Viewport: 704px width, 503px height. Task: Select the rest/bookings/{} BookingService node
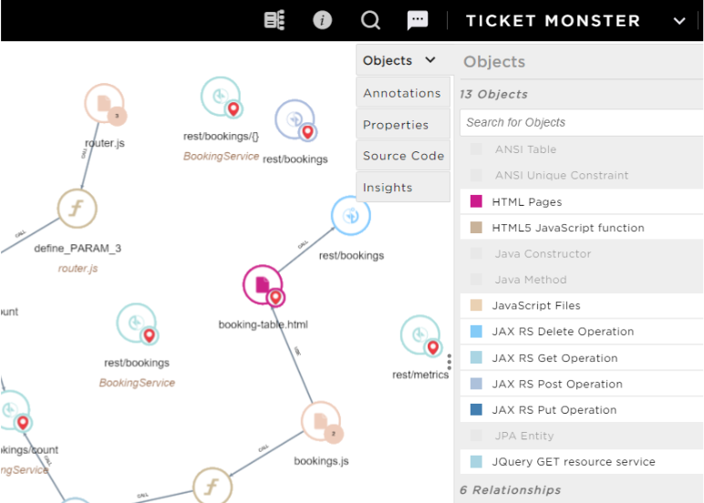tap(221, 97)
